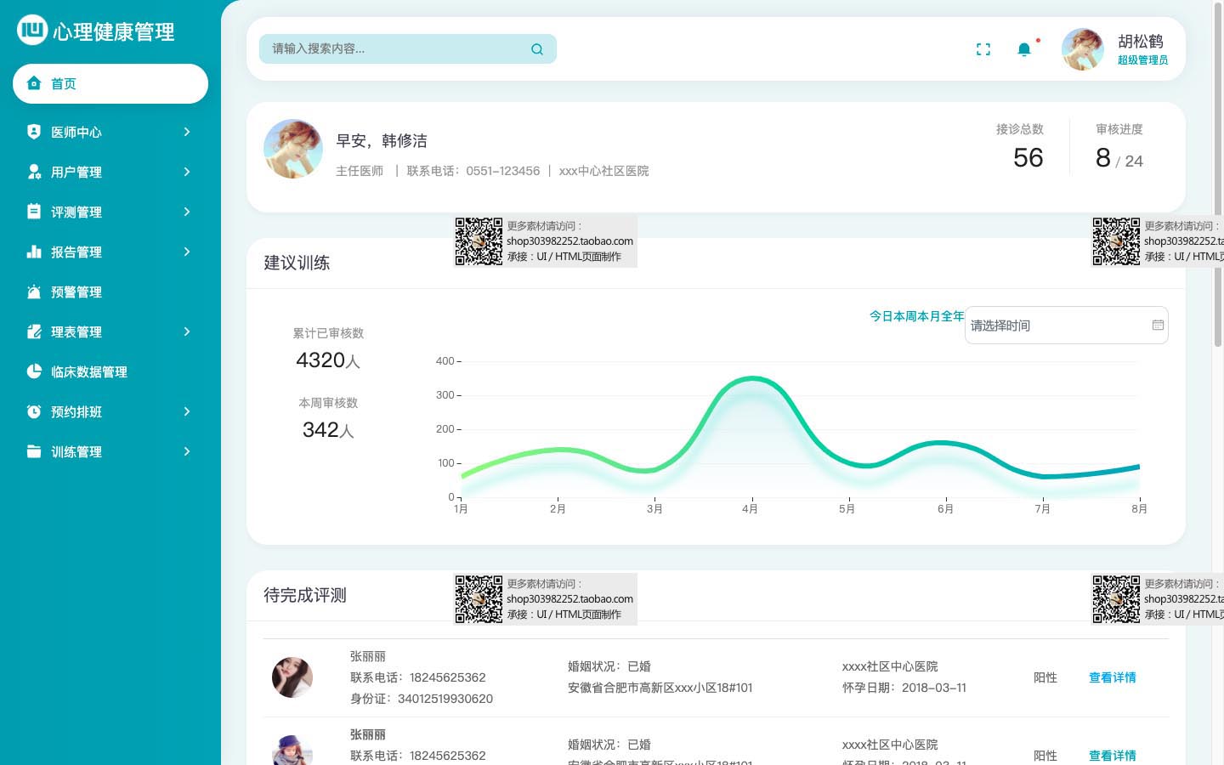Click the 今日本周本月全年 time filter text

click(x=916, y=316)
